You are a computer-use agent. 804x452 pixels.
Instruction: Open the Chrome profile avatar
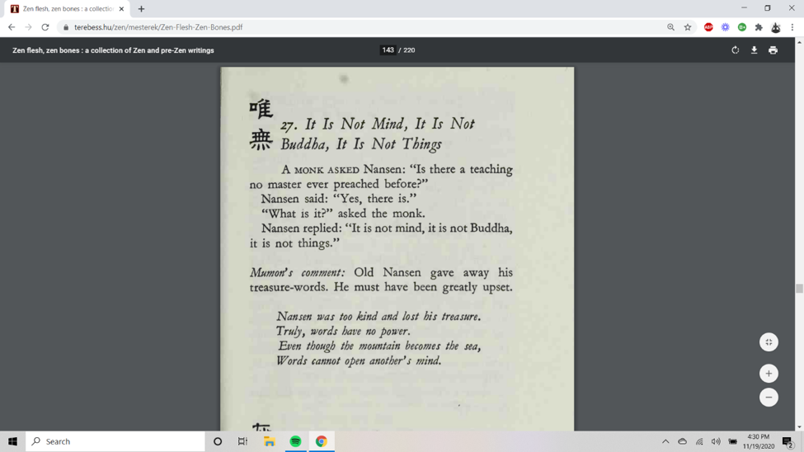click(x=776, y=28)
